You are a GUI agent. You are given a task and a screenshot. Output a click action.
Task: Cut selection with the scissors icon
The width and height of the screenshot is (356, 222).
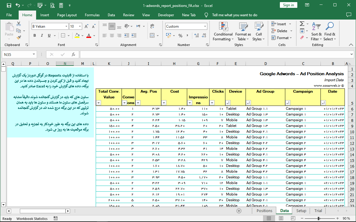[19, 24]
